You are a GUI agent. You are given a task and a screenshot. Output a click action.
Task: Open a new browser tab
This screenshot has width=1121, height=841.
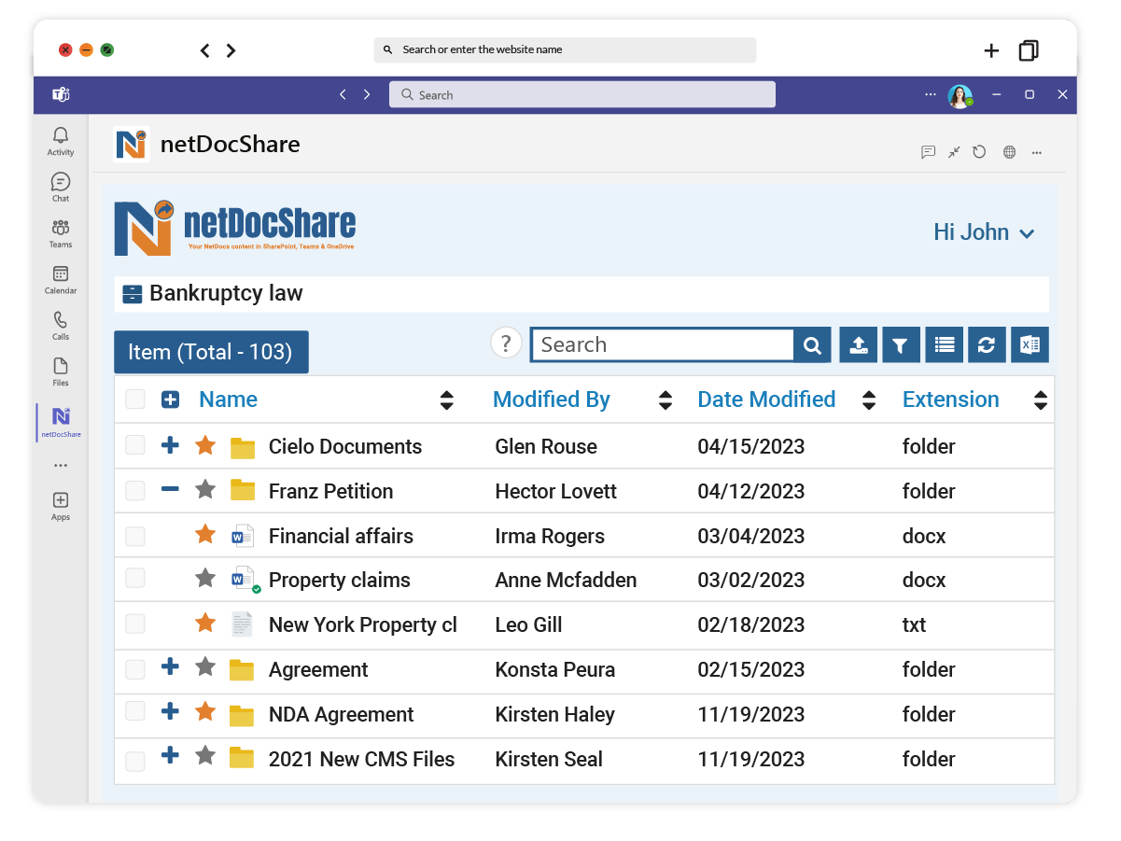[x=991, y=50]
